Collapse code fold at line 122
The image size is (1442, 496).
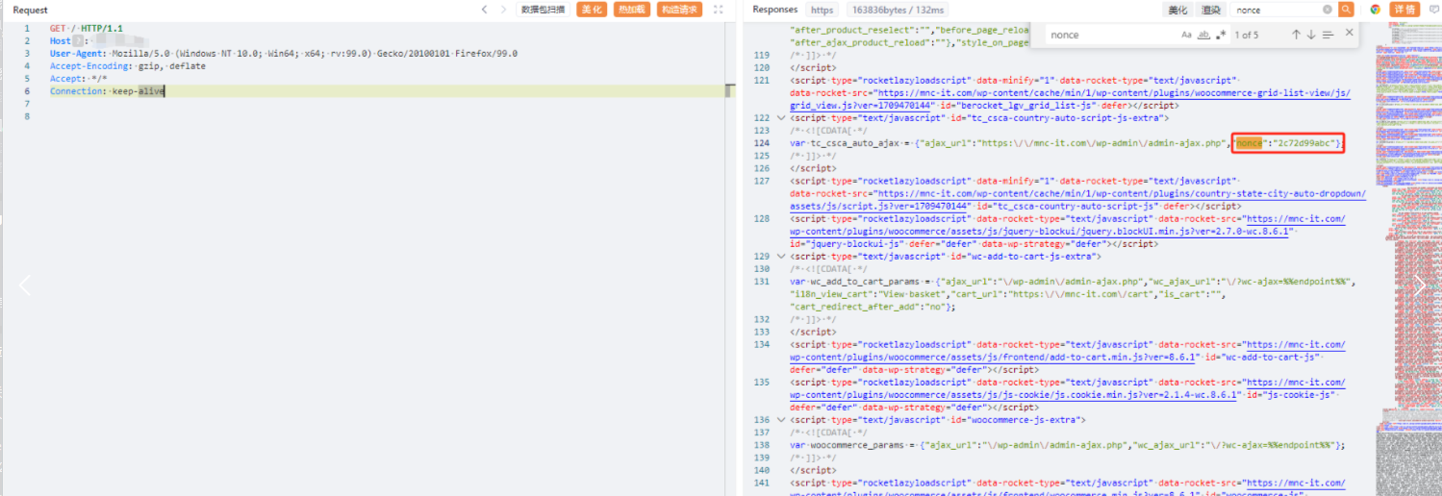pos(781,117)
